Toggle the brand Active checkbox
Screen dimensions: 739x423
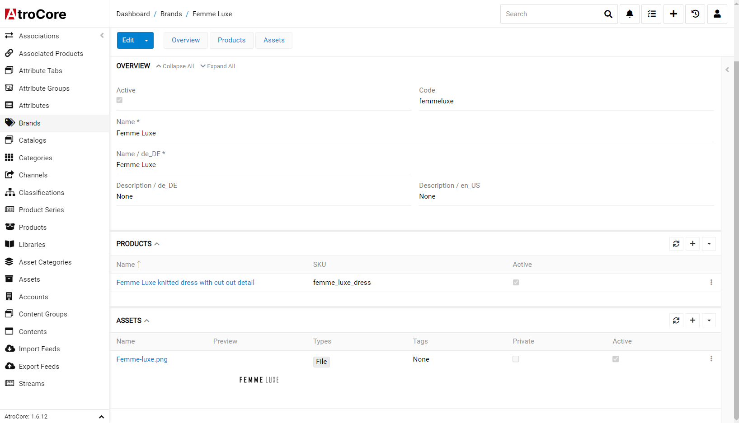(x=119, y=100)
